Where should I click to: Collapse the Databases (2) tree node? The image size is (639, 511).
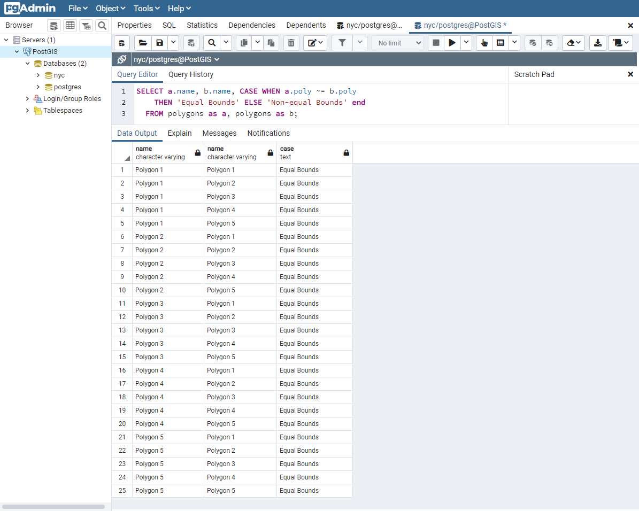click(28, 64)
